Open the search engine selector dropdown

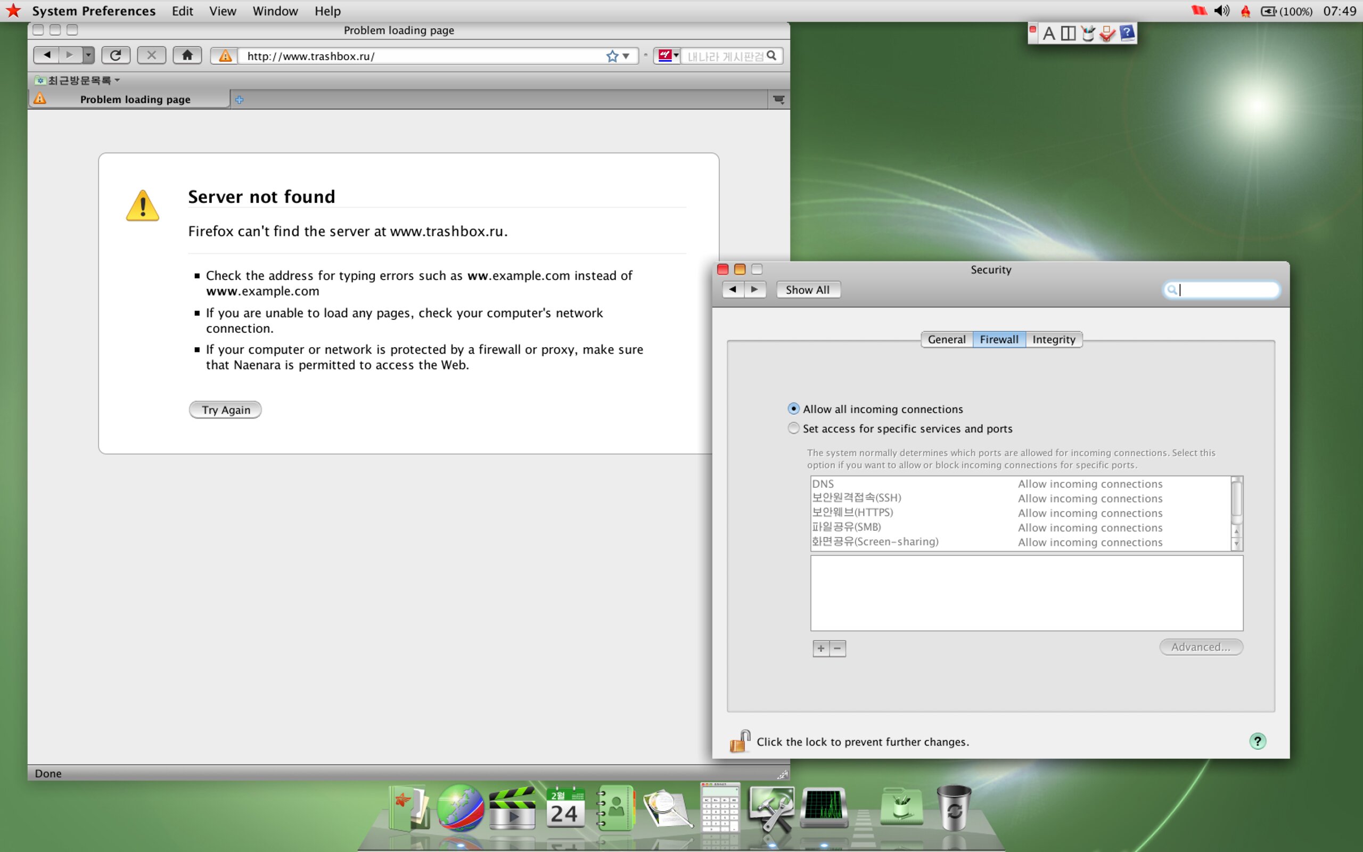(669, 56)
